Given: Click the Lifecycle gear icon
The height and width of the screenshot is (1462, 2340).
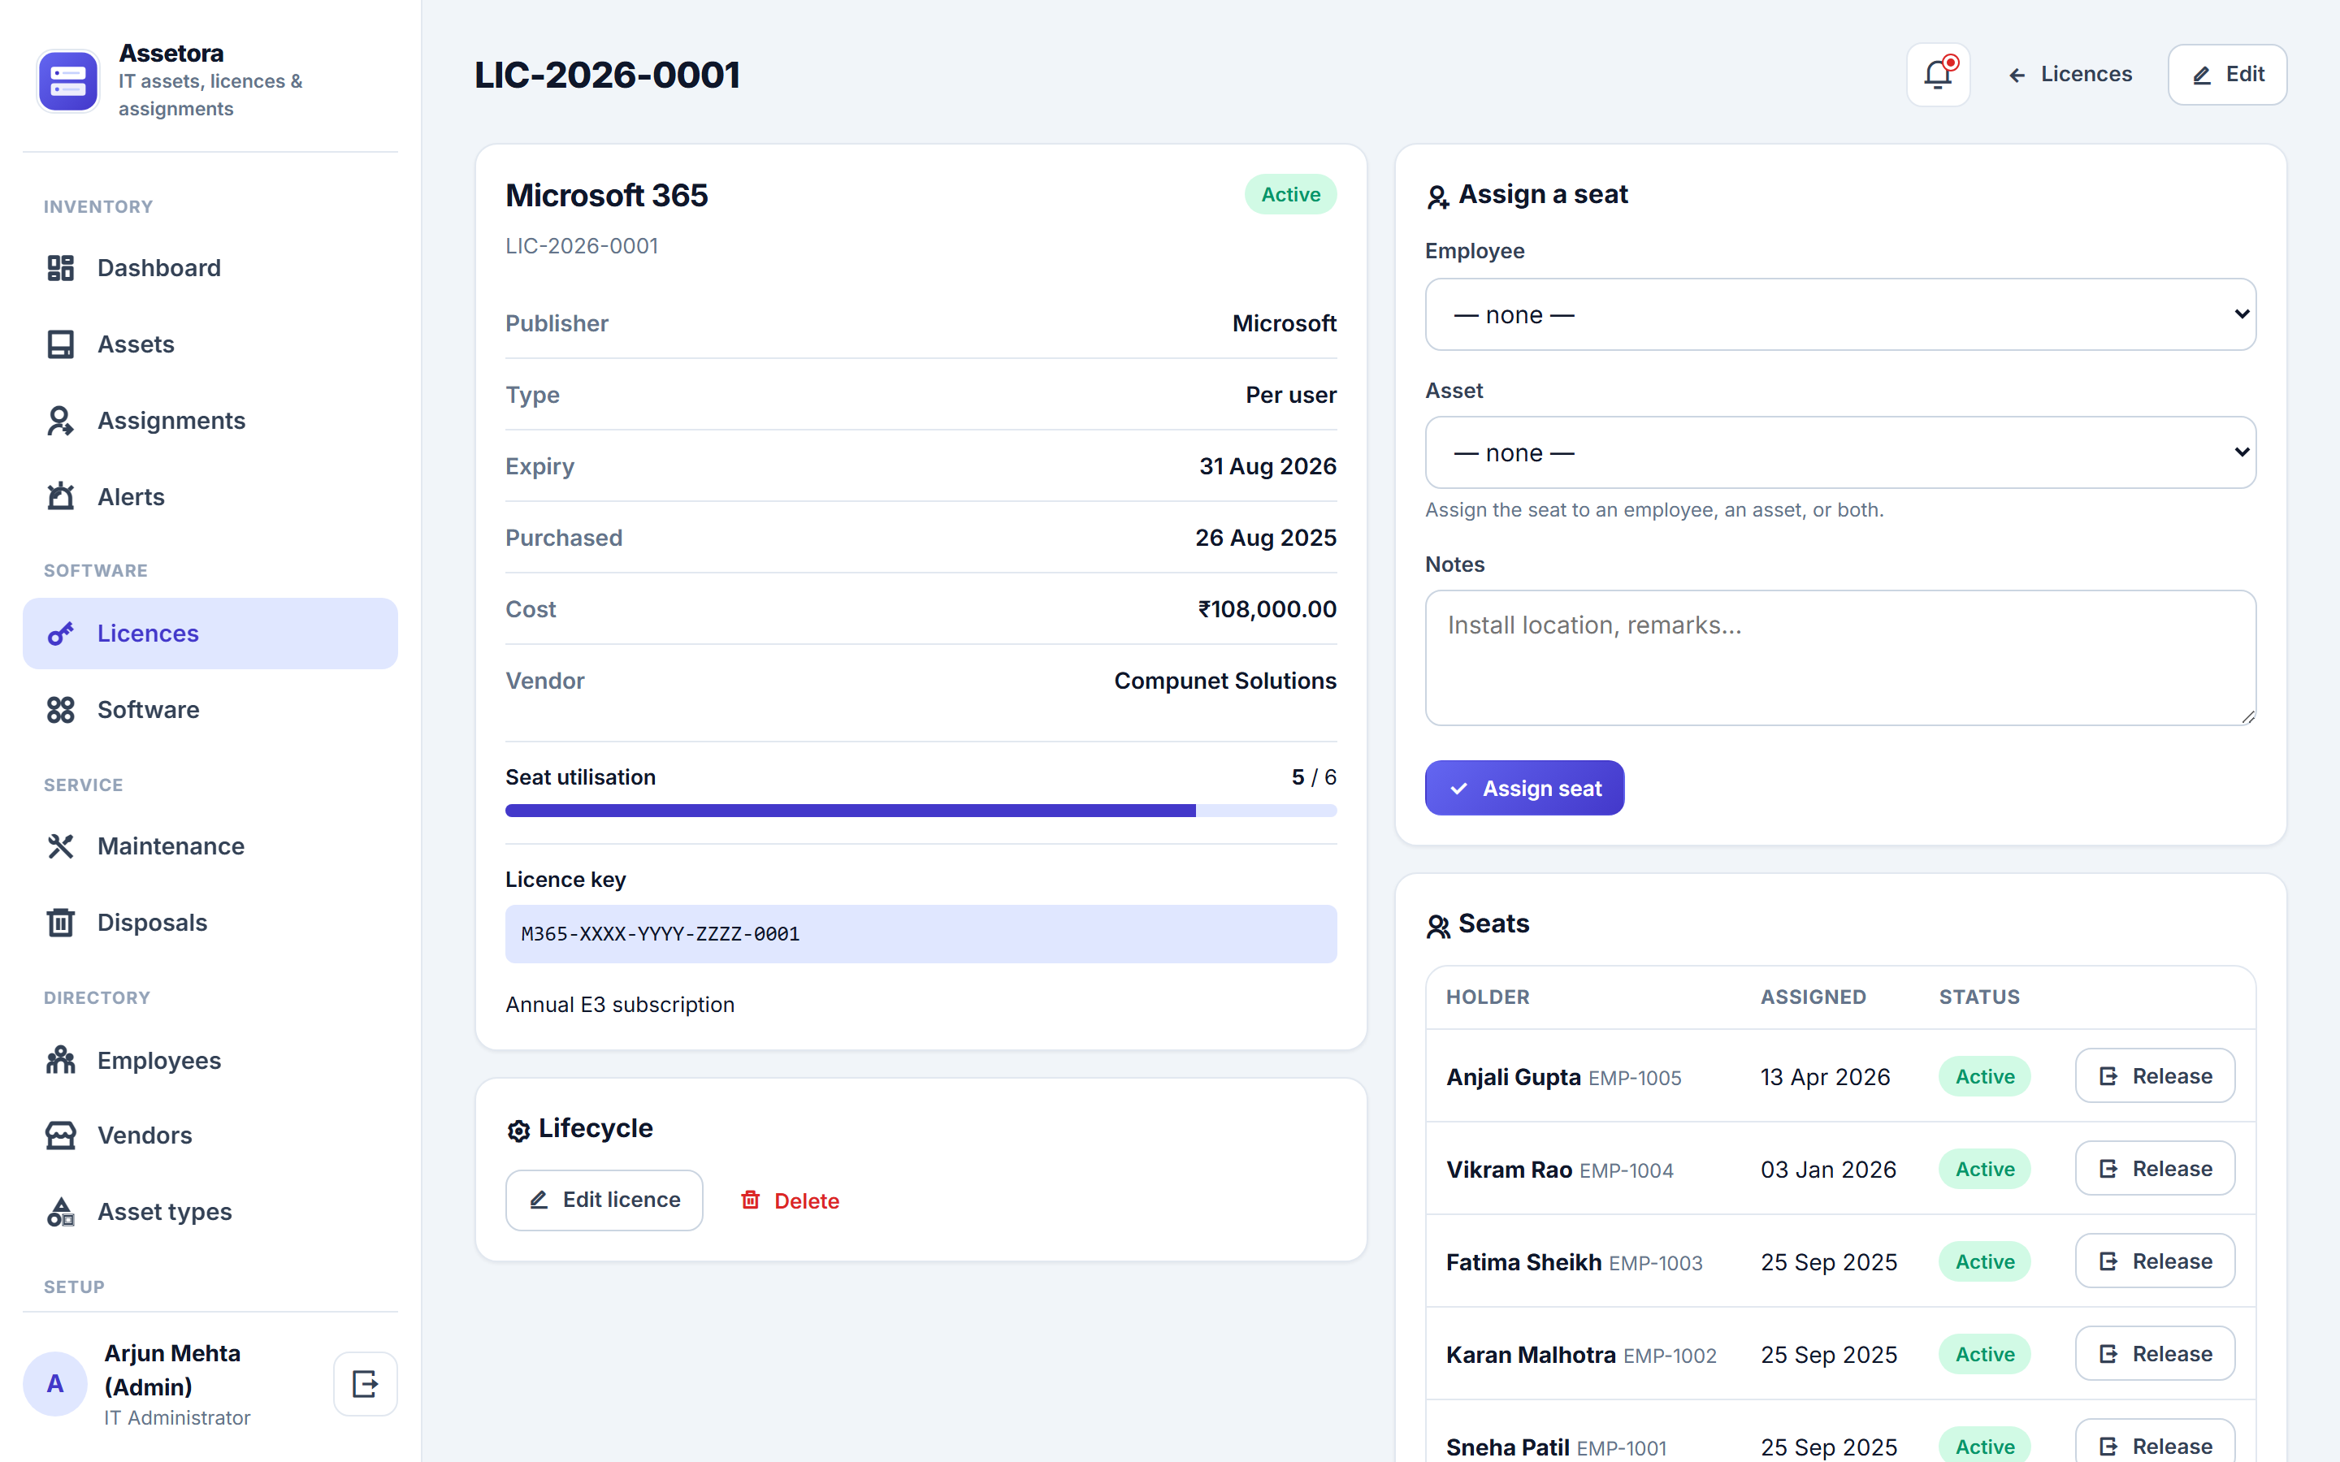Looking at the screenshot, I should (x=518, y=1131).
